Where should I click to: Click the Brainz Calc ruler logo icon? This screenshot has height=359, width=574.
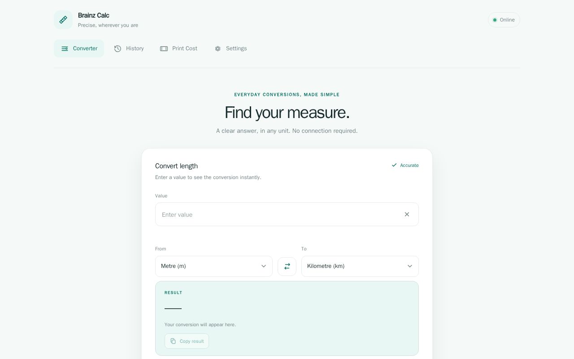pyautogui.click(x=63, y=20)
